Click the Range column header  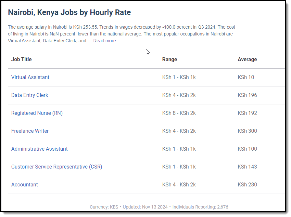pos(170,60)
